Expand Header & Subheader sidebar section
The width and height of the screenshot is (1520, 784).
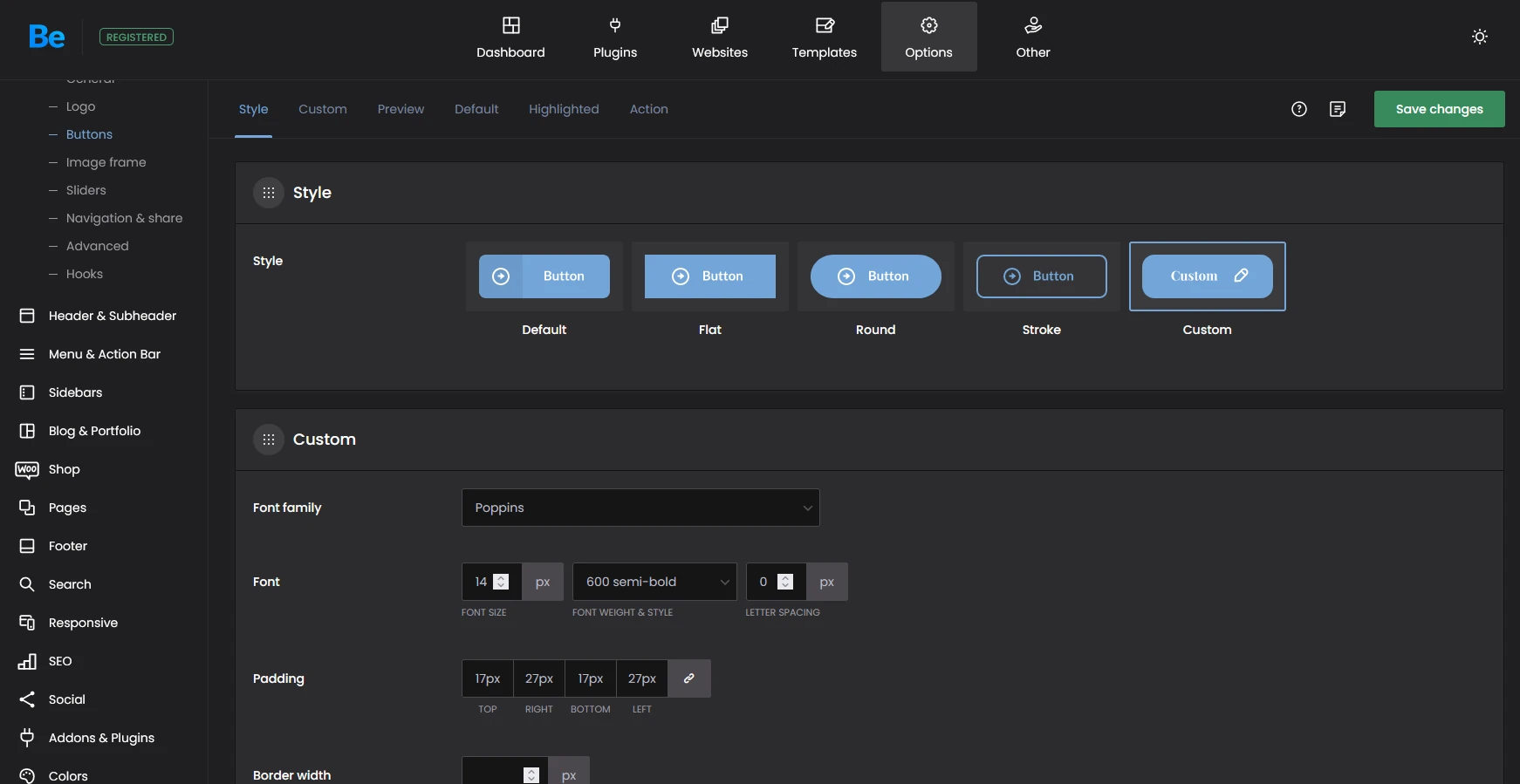tap(112, 316)
